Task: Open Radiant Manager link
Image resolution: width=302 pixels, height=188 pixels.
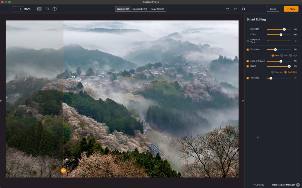Action: point(283,185)
